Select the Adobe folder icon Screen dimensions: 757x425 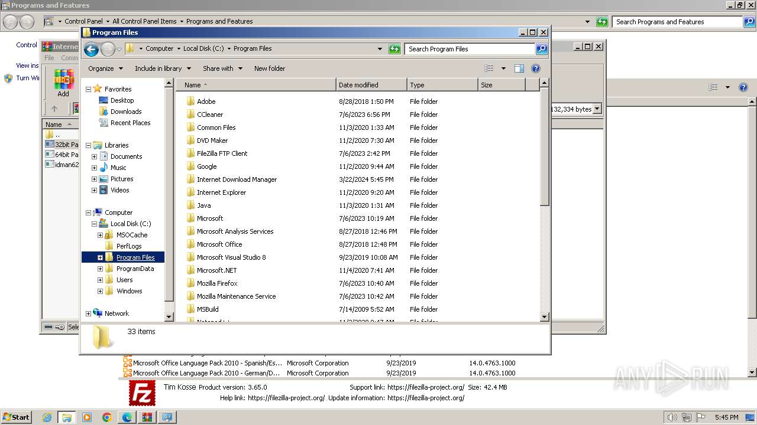[x=190, y=102]
